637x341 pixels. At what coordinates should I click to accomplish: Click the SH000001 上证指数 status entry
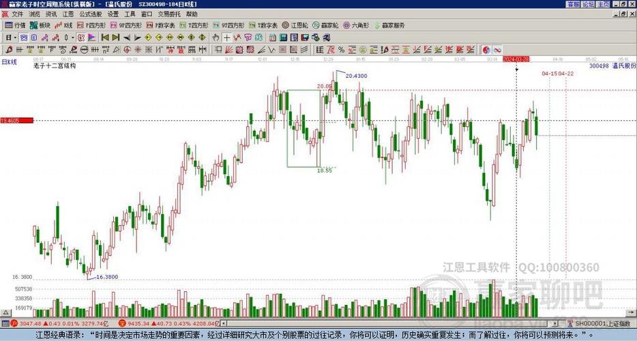601,324
